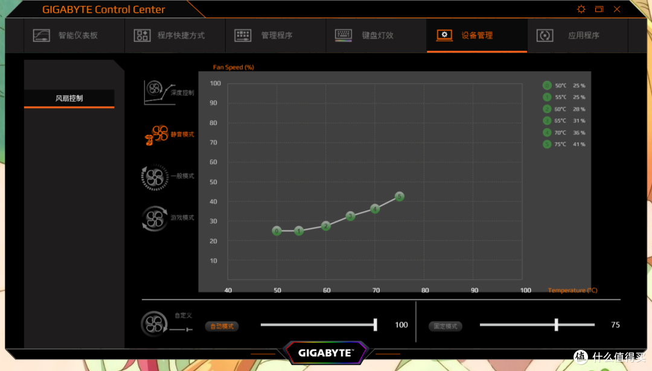The height and width of the screenshot is (371, 652).
Task: Click fan curve point 1 on graph
Action: (299, 230)
